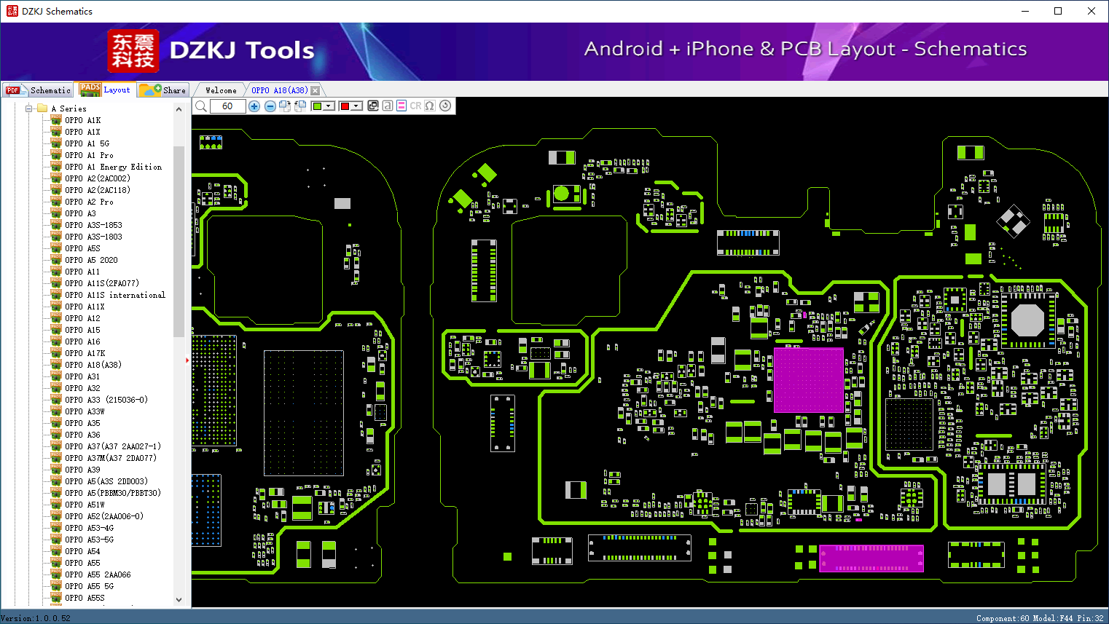Switch to the Schematic tab
Viewport: 1109px width, 624px height.
point(38,90)
